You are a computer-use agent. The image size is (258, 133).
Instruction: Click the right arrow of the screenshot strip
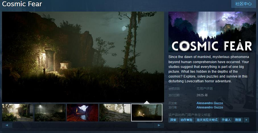159,125
